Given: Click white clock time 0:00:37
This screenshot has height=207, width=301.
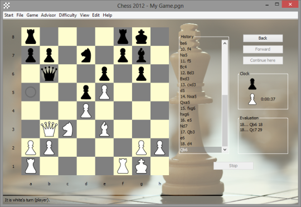Looking at the screenshot, I should click(268, 99).
